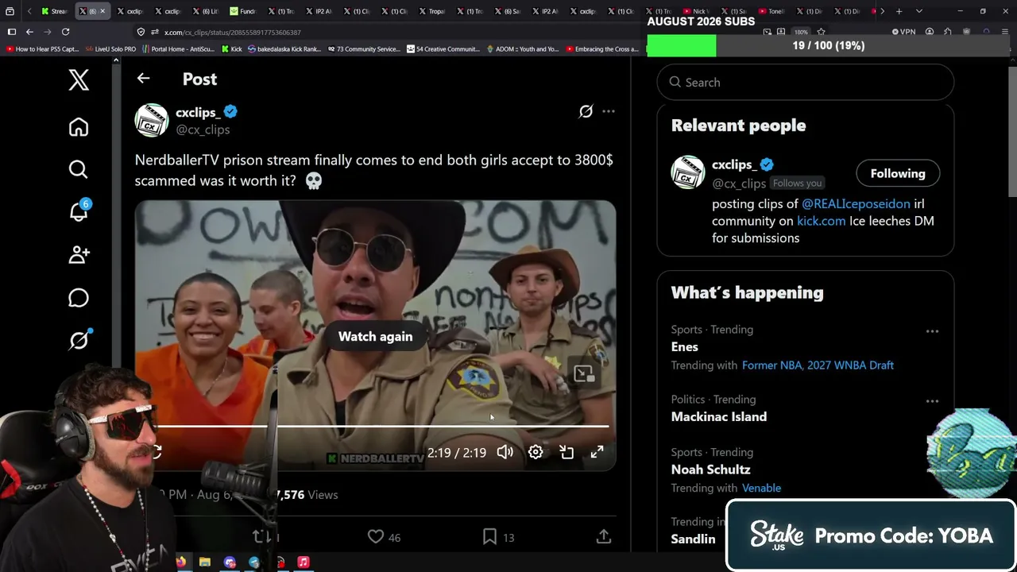This screenshot has height=572, width=1017.
Task: Open the tab groups workspace icon
Action: [x=10, y=11]
